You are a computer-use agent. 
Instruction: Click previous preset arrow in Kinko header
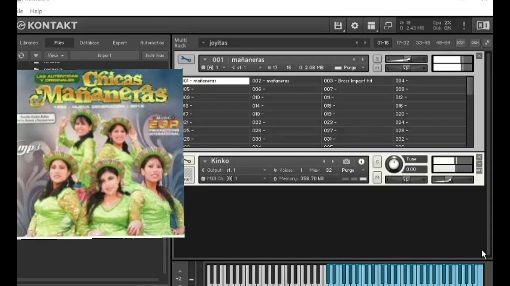coord(324,161)
